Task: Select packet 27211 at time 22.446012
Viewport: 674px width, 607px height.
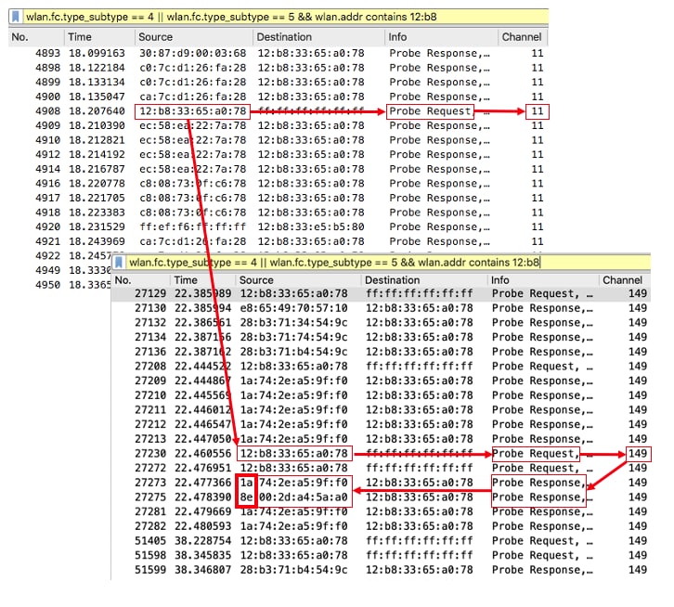Action: 381,410
